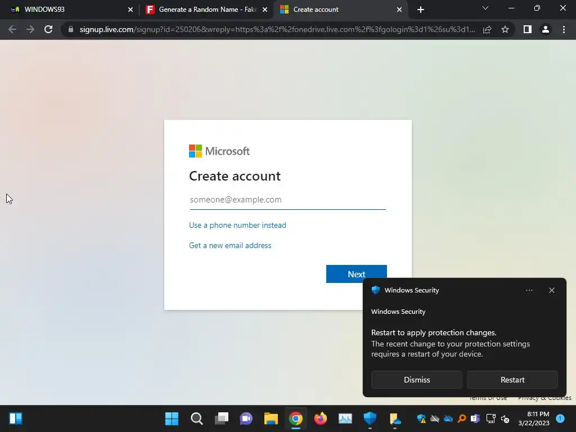Open the Windows Start menu
This screenshot has height=432, width=576.
click(172, 418)
